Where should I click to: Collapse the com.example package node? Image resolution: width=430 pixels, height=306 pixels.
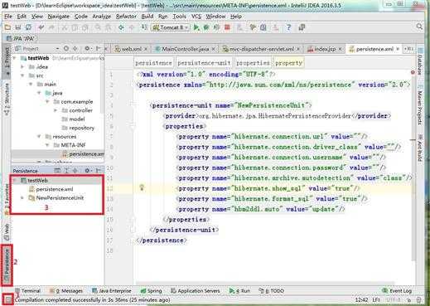(x=47, y=101)
